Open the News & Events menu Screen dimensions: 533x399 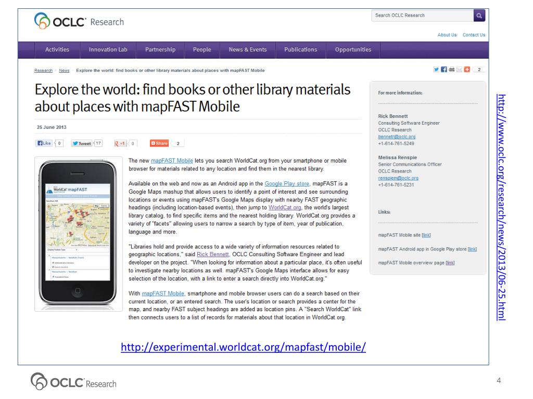[x=248, y=49]
